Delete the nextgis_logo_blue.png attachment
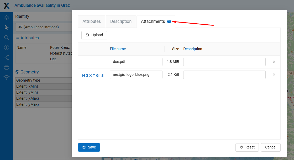The width and height of the screenshot is (294, 160). coord(274,75)
